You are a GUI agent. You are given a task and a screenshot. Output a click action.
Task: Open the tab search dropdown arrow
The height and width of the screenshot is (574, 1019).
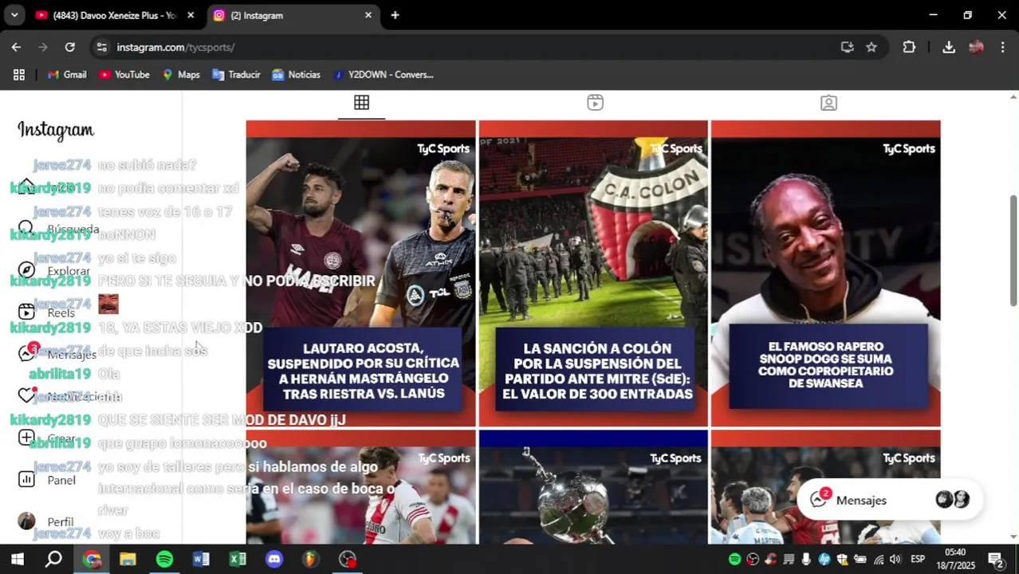14,15
